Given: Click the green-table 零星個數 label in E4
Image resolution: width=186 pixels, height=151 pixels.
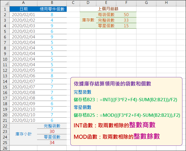Looking at the screenshot, I should (x=106, y=26).
